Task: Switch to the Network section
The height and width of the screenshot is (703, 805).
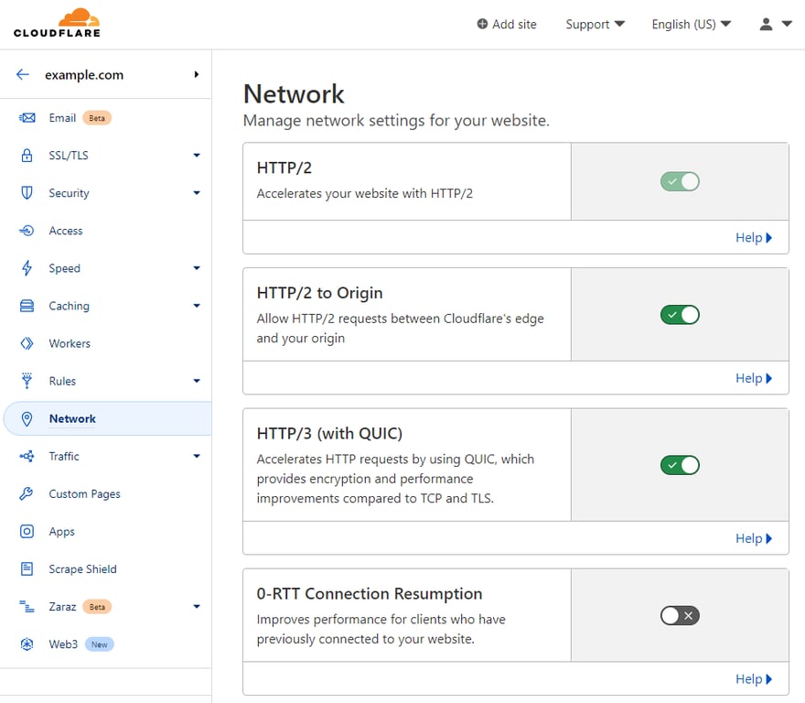Action: click(x=73, y=418)
